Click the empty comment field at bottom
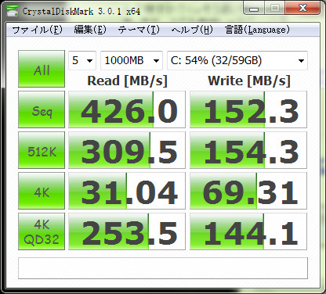The width and height of the screenshot is (326, 294). [x=163, y=268]
